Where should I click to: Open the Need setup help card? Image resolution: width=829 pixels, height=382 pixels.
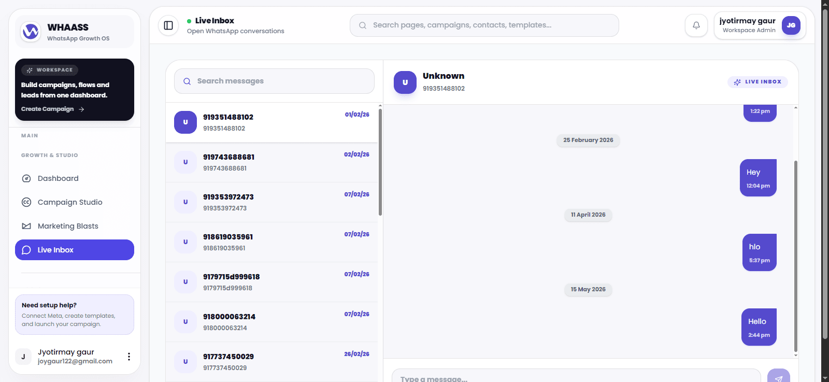(75, 315)
